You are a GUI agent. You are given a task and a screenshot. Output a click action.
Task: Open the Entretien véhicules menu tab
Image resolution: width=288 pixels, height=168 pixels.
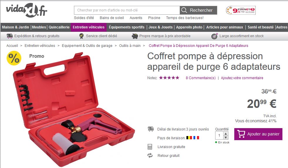[89, 27]
